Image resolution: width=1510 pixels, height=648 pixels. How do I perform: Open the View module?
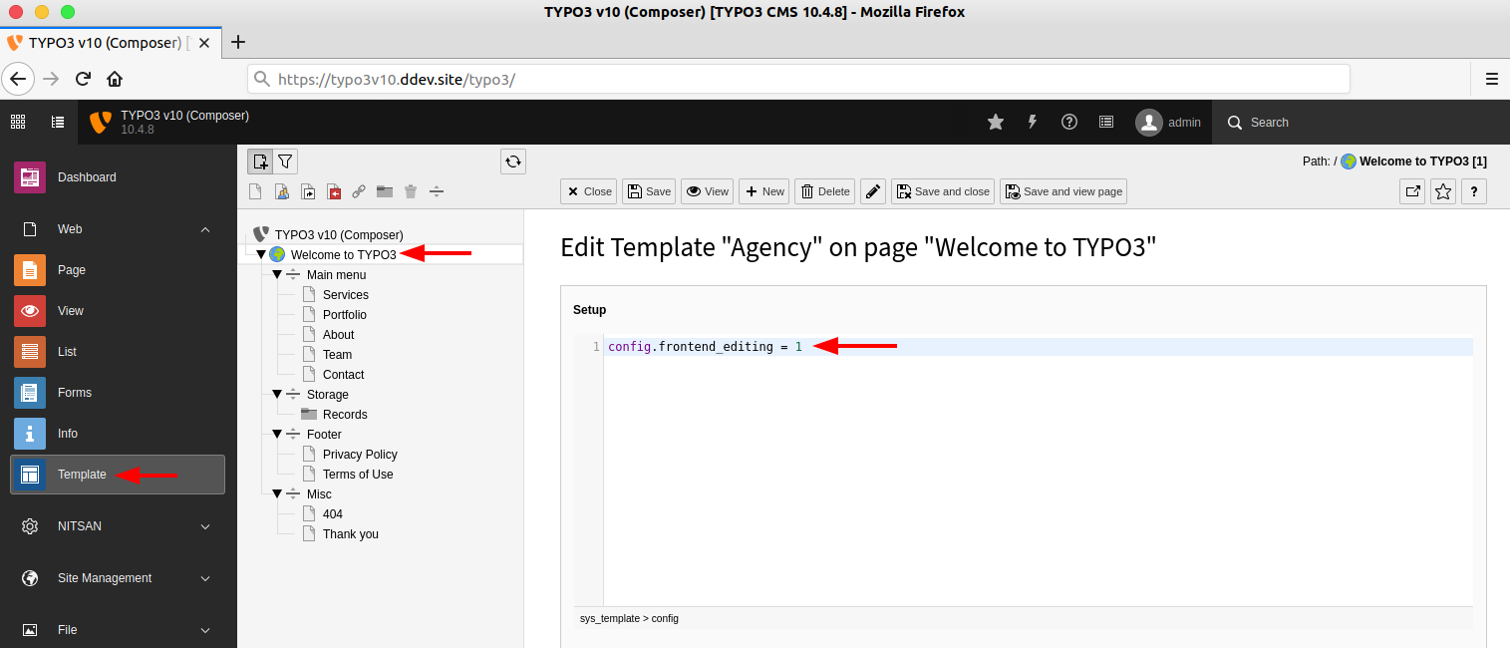click(x=118, y=311)
